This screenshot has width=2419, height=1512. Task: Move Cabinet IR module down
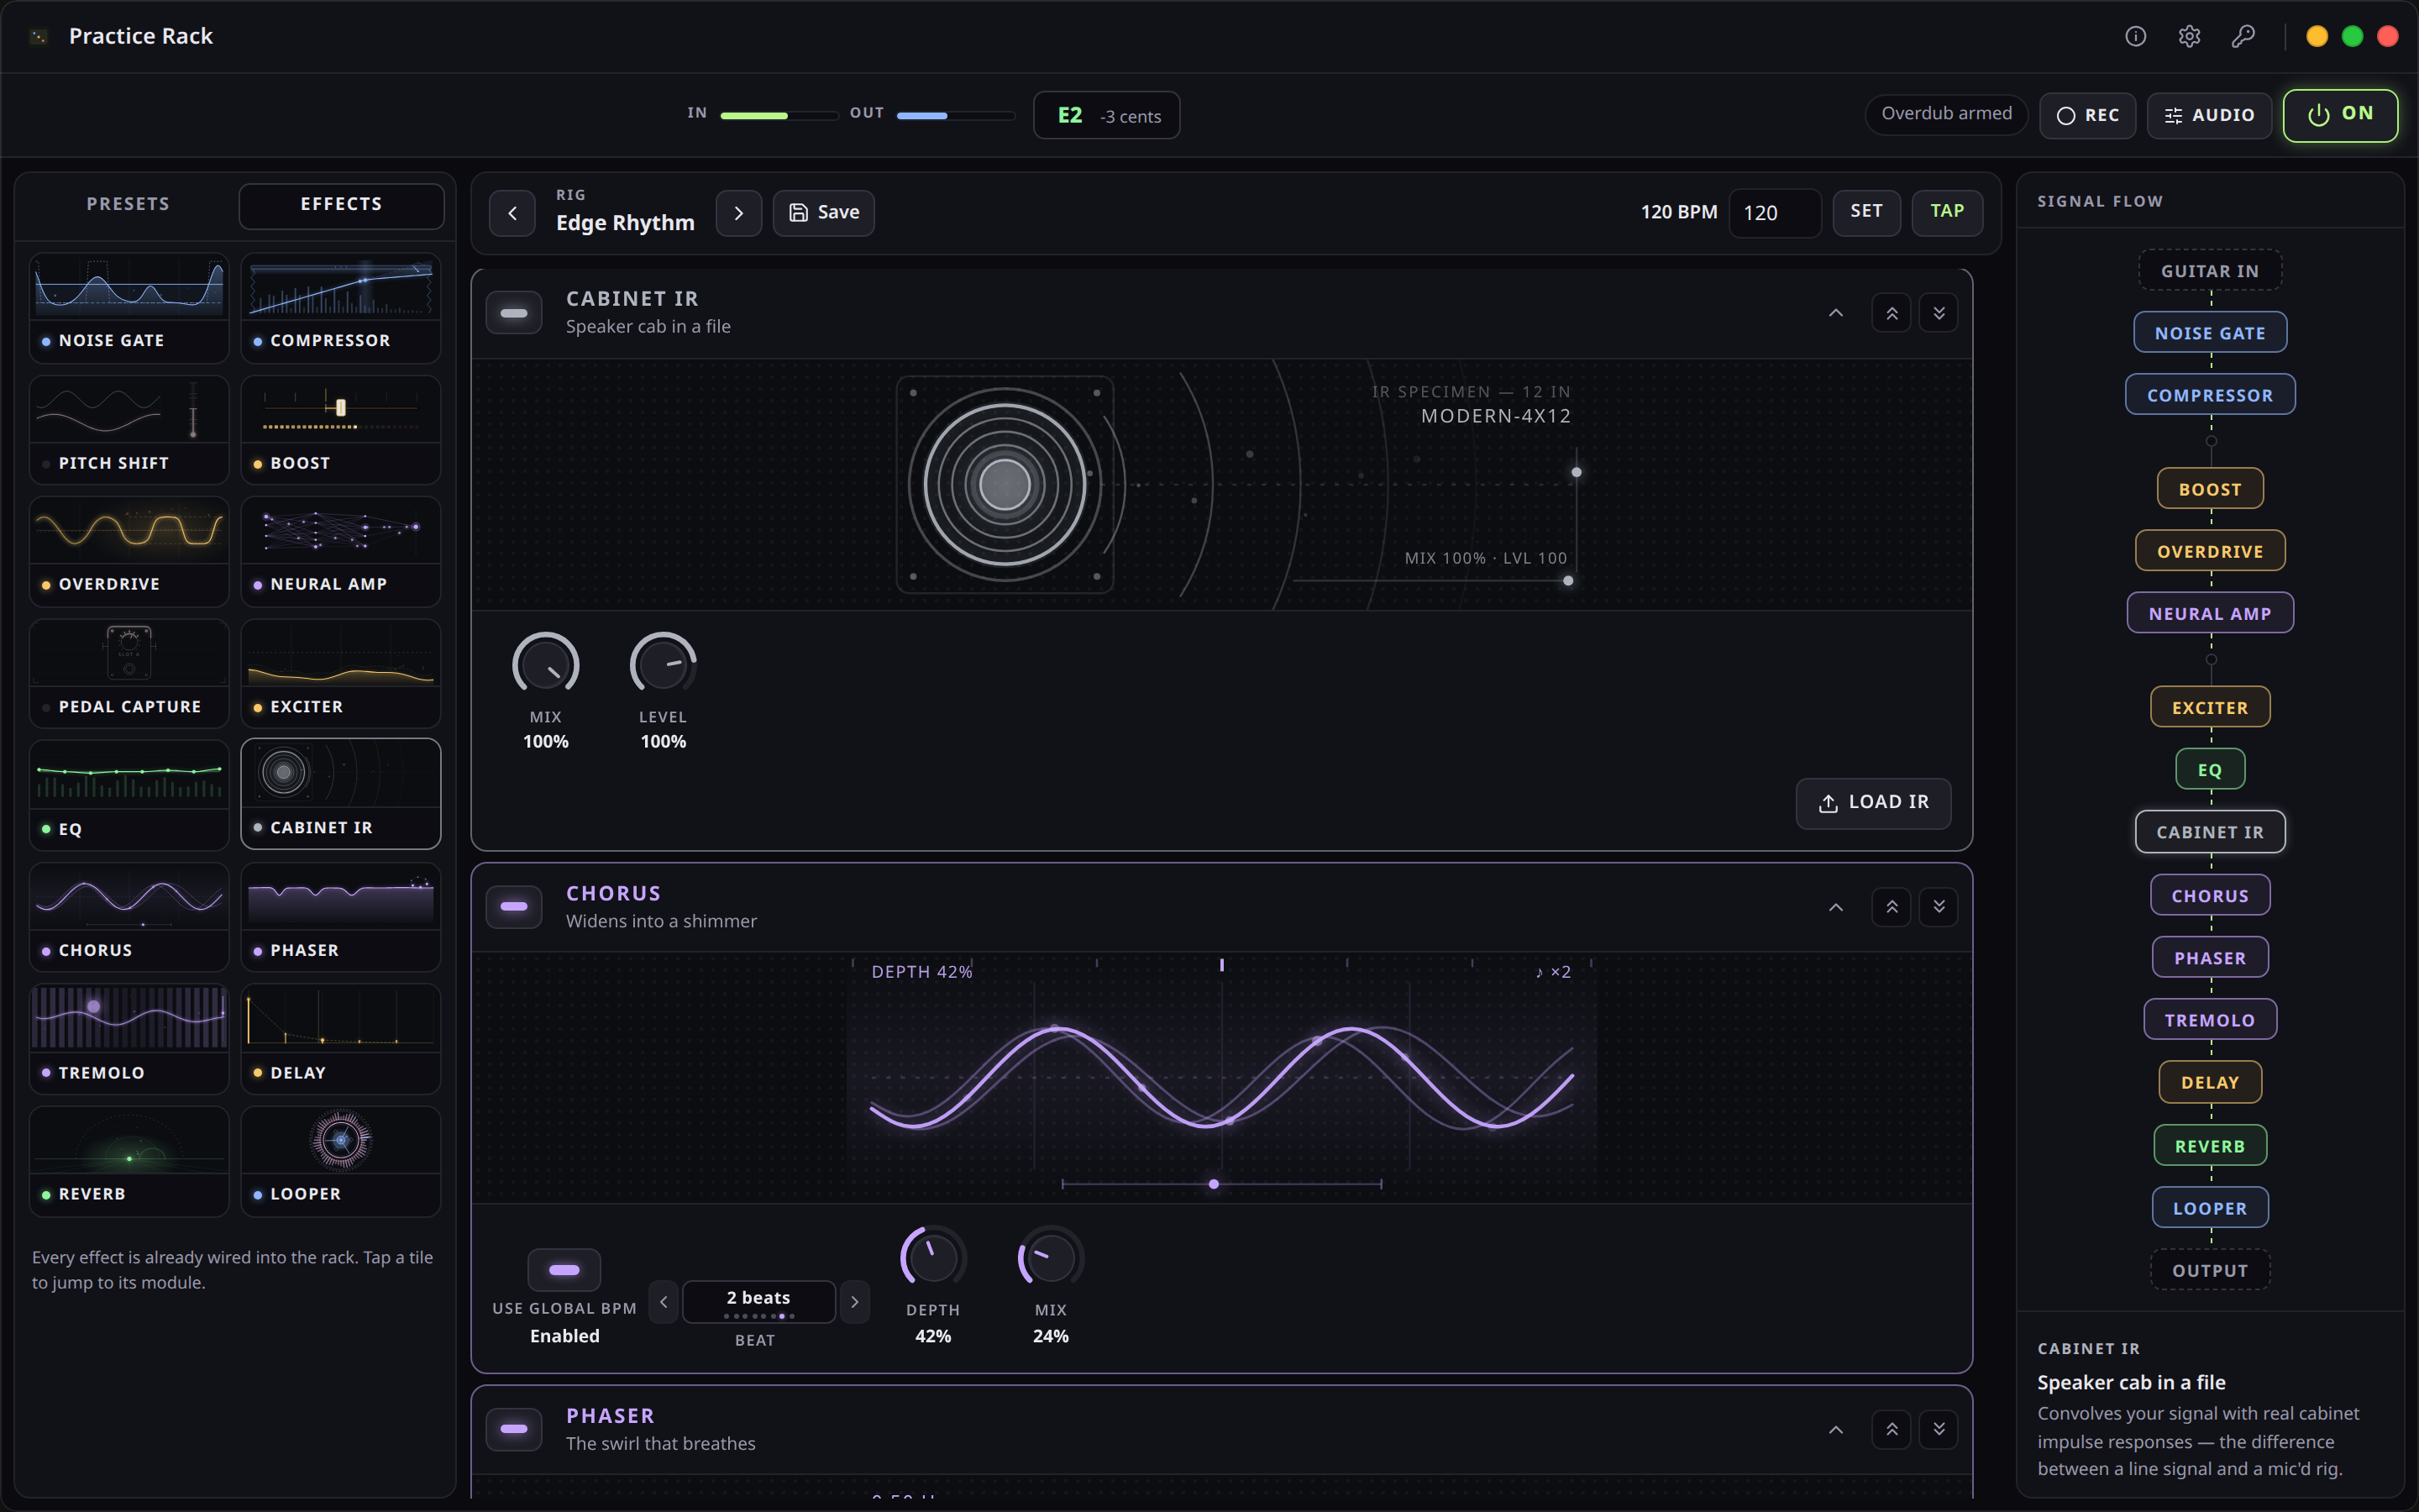1939,313
